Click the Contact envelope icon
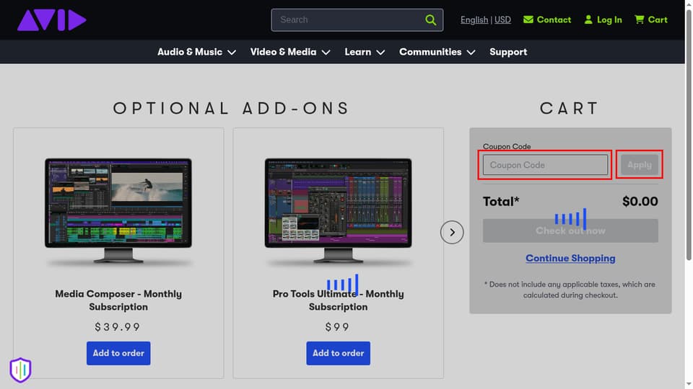Image resolution: width=693 pixels, height=389 pixels. tap(528, 19)
